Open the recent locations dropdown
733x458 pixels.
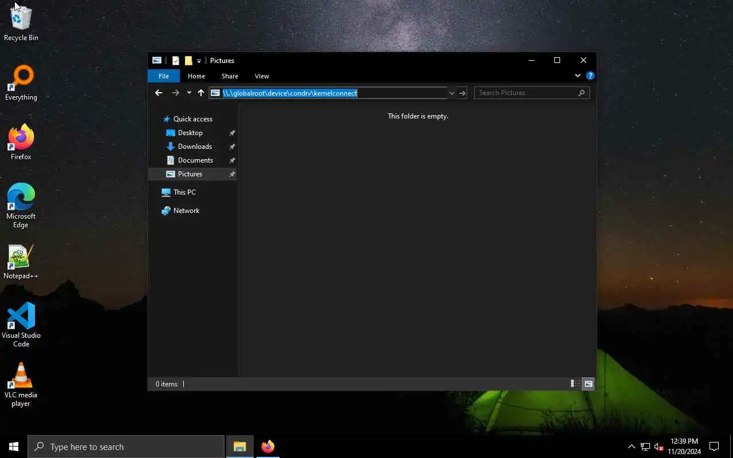click(189, 93)
